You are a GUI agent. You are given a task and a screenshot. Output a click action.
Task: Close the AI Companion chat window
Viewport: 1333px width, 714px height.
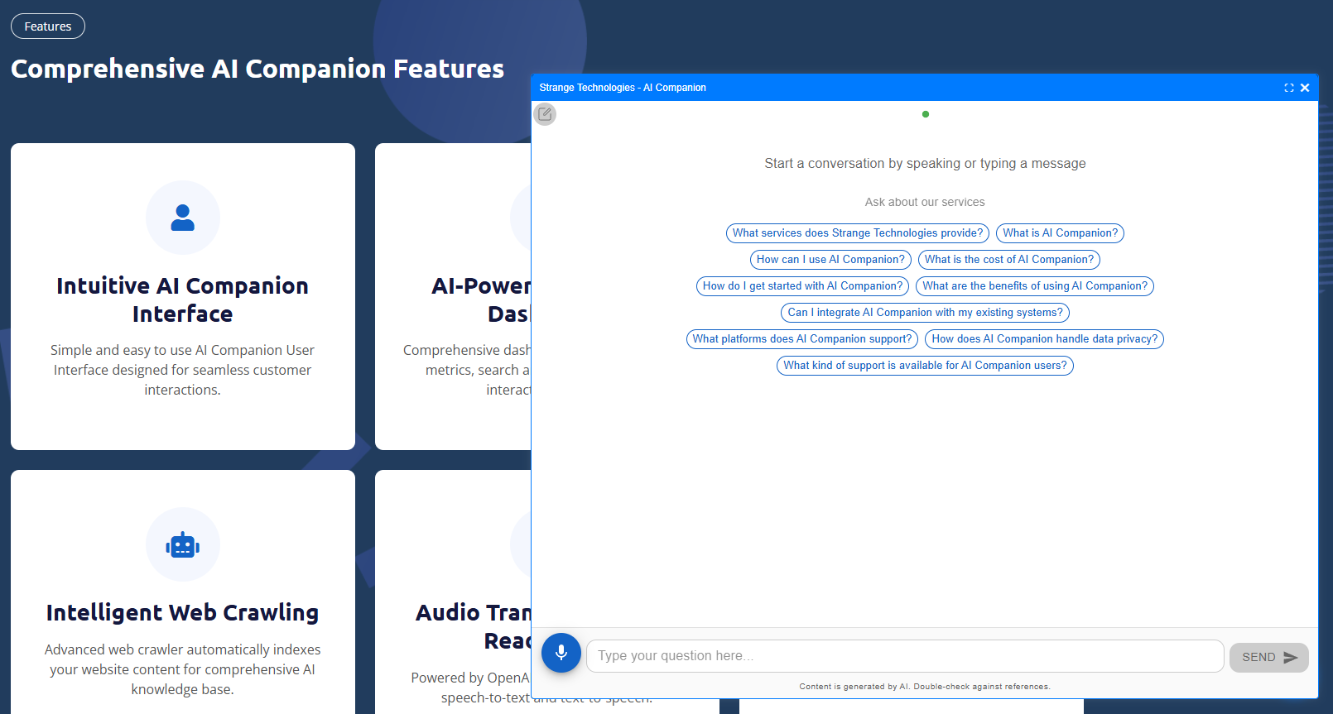point(1305,88)
